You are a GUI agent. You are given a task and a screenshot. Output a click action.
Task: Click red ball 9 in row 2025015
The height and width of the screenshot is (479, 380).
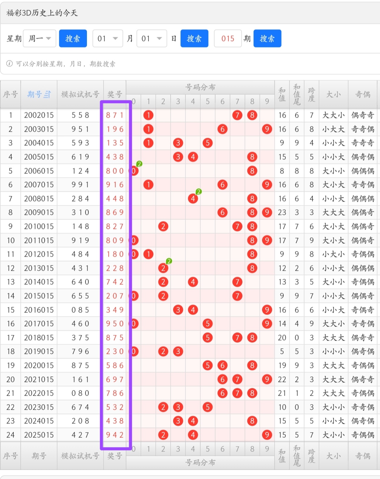[267, 435]
